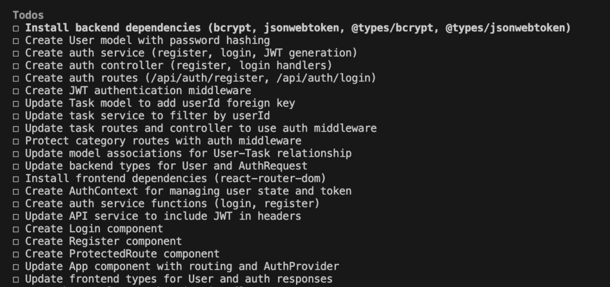Click Update App component with routing text
Image resolution: width=610 pixels, height=287 pixels.
(182, 266)
